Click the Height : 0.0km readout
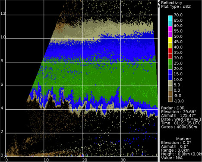The width and height of the screenshot is (202, 162). pyautogui.click(x=175, y=154)
